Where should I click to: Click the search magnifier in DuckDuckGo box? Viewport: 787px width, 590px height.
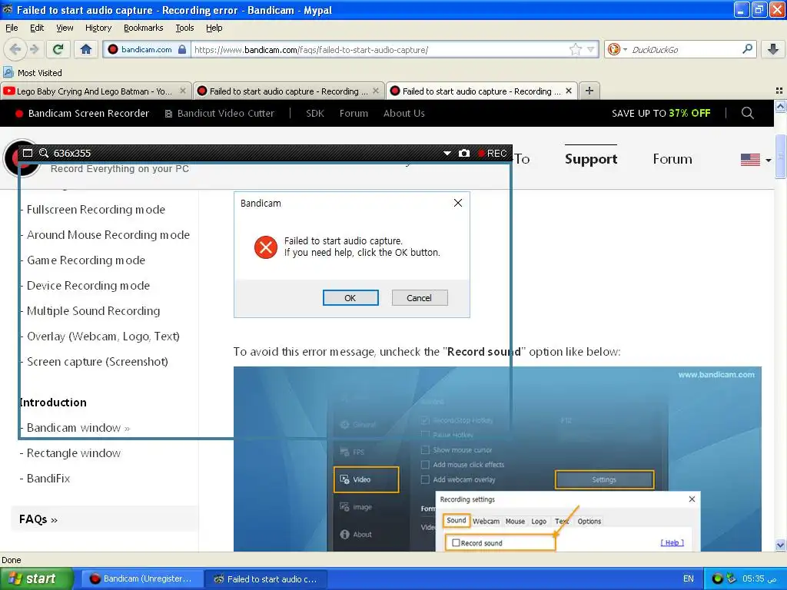click(747, 49)
